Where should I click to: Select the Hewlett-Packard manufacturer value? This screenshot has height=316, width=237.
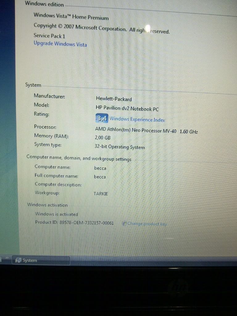tap(114, 99)
